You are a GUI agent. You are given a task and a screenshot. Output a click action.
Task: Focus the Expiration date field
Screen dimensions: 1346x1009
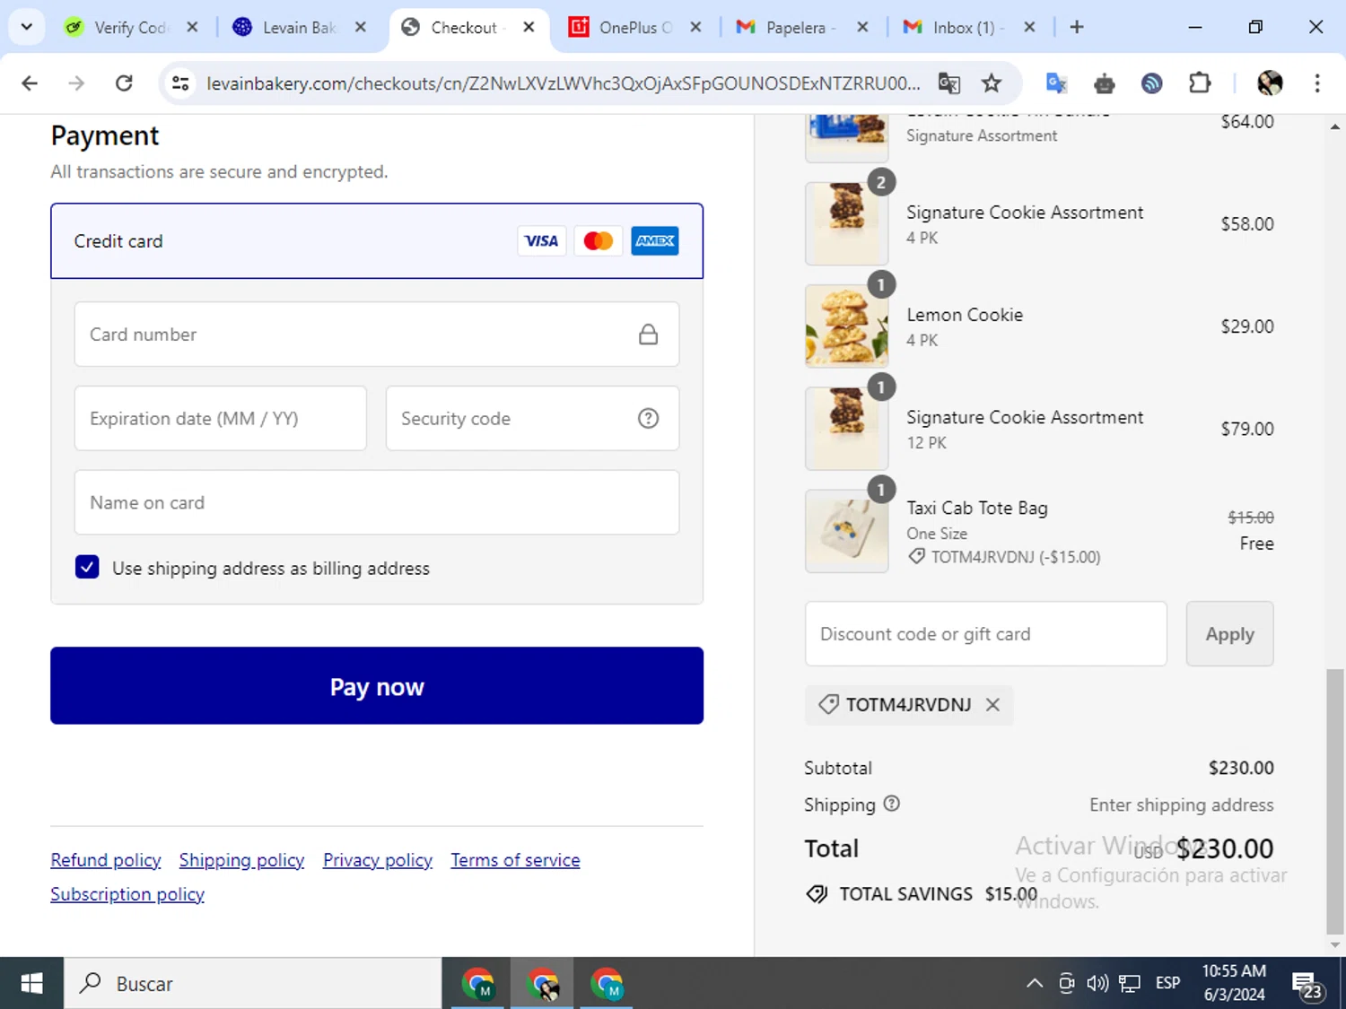coord(221,419)
